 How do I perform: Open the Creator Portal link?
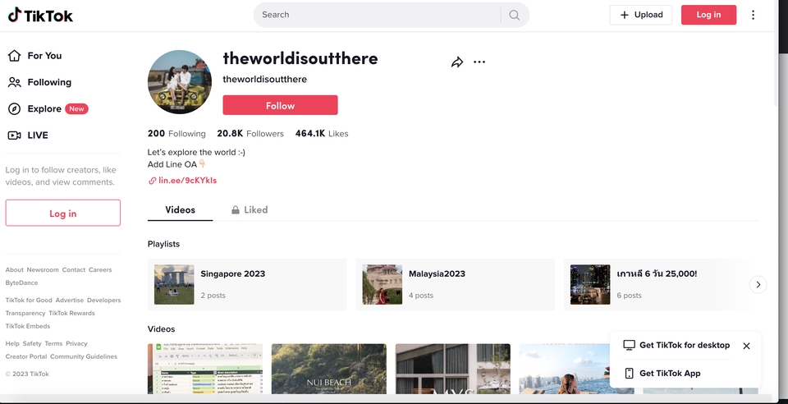pyautogui.click(x=26, y=356)
